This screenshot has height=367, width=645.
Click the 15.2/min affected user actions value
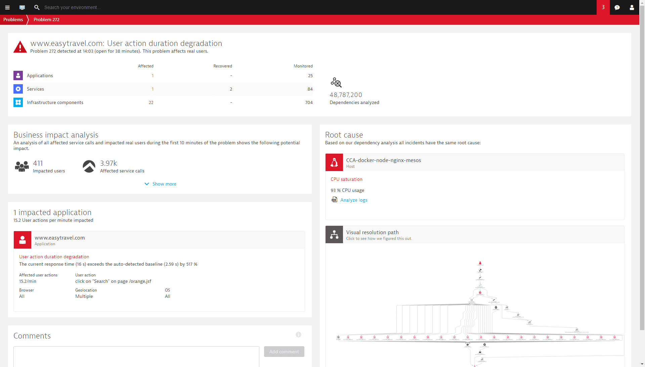(x=28, y=281)
